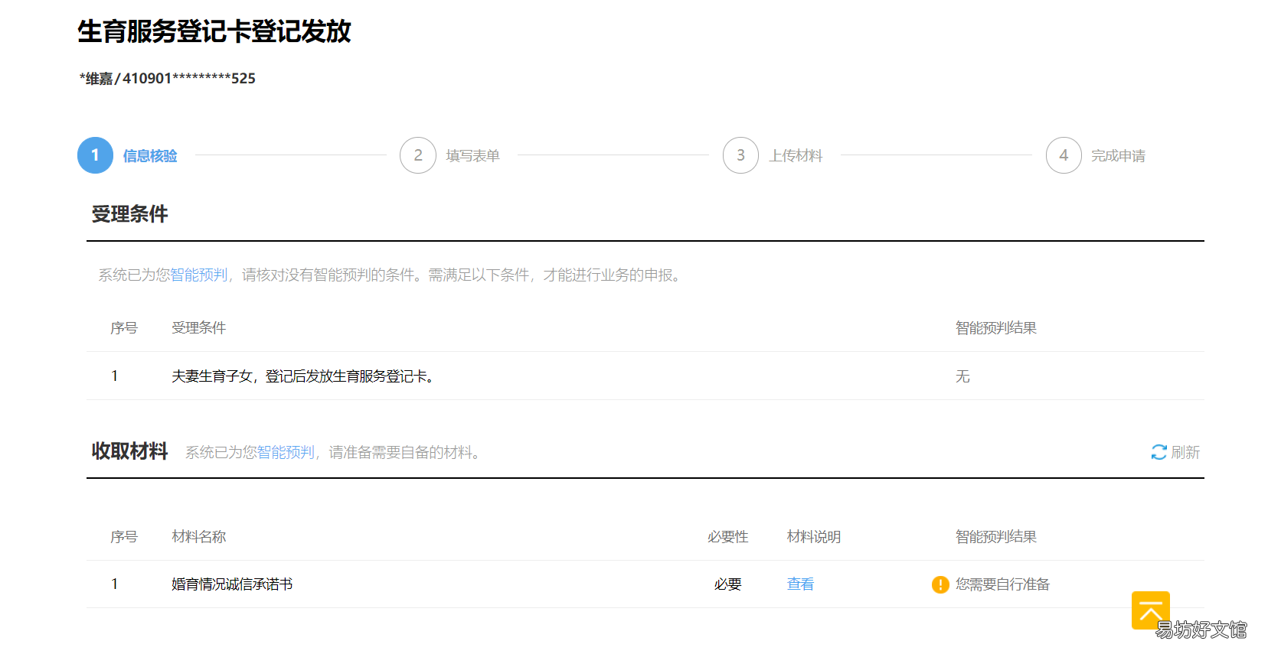Select the 完成申请 step label
This screenshot has width=1268, height=654.
click(x=1118, y=156)
